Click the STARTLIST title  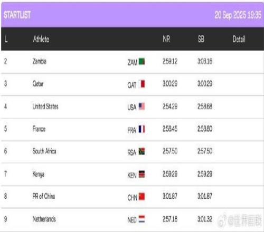point(17,15)
